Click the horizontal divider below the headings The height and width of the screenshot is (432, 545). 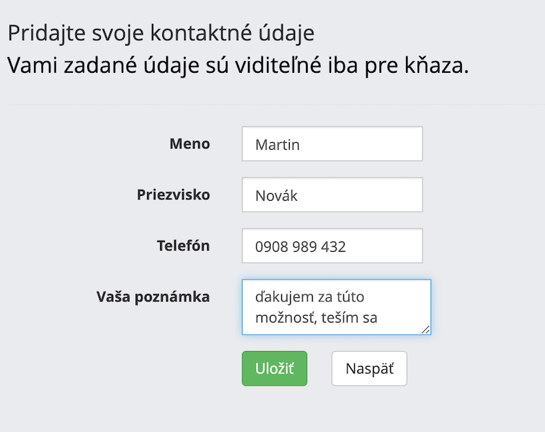pos(272,105)
